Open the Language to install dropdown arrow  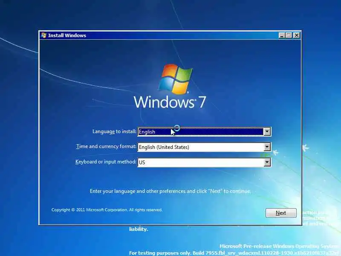(x=267, y=132)
